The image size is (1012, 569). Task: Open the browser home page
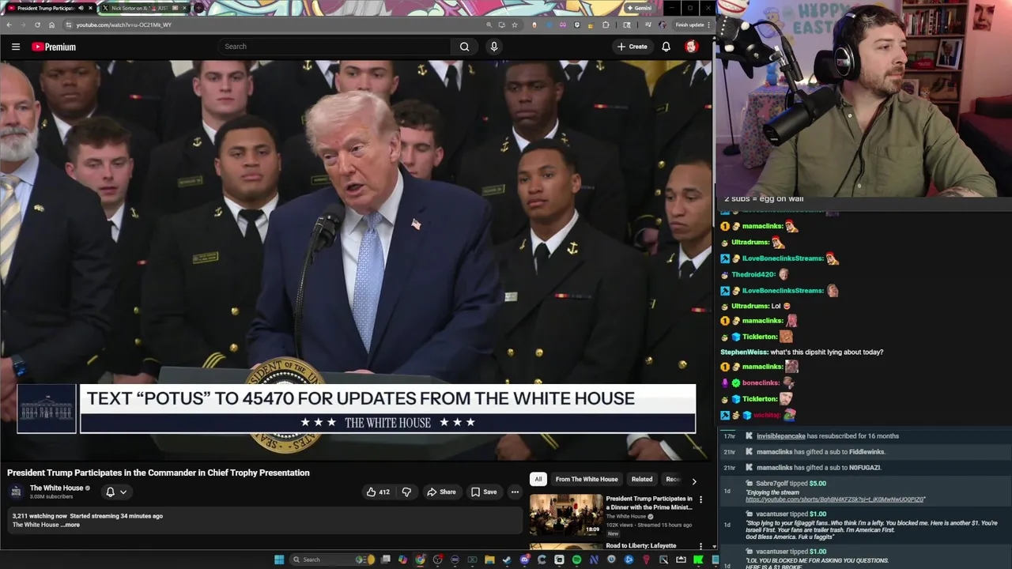coord(51,24)
